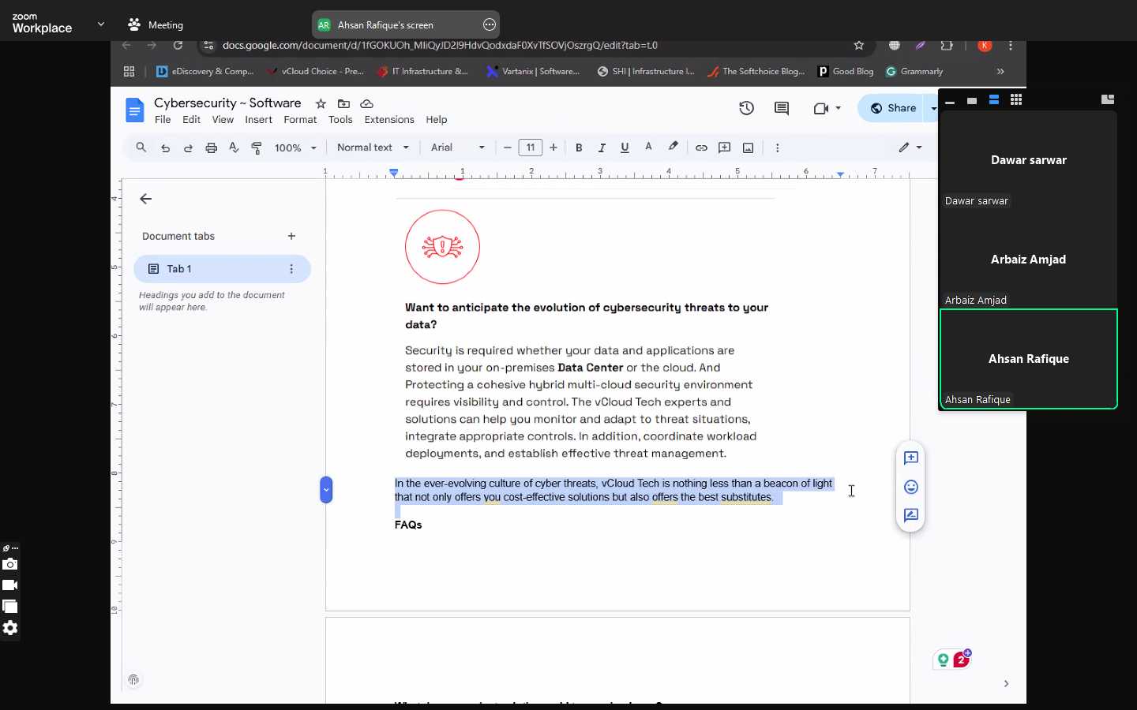Close document tabs panel back arrow
This screenshot has width=1137, height=710.
pyautogui.click(x=145, y=199)
